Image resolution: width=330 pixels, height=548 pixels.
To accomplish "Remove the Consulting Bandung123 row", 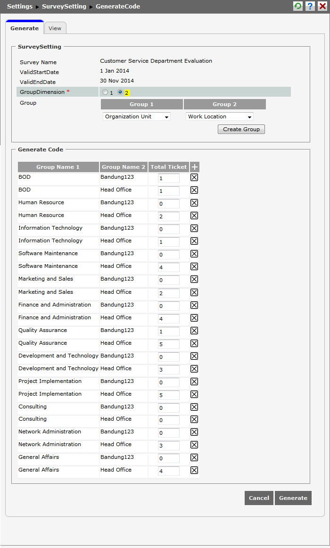I will pyautogui.click(x=194, y=407).
